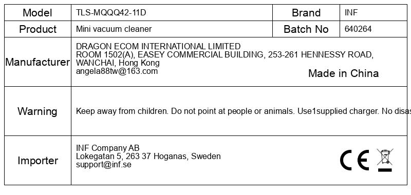This screenshot has width=411, height=195.
Task: Click the black bar under the bin symbol
Action: pyautogui.click(x=385, y=170)
